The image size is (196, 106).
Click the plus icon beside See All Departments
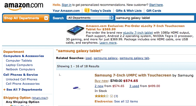(4, 90)
